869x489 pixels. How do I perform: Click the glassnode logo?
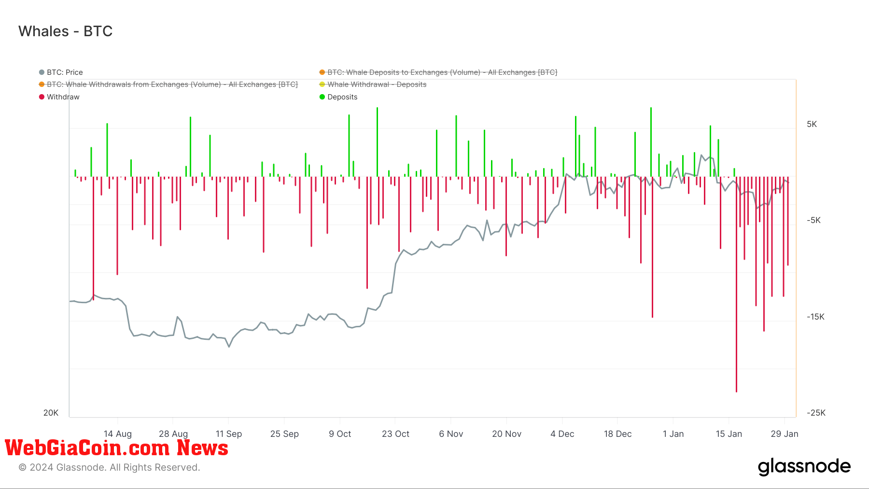tap(804, 466)
